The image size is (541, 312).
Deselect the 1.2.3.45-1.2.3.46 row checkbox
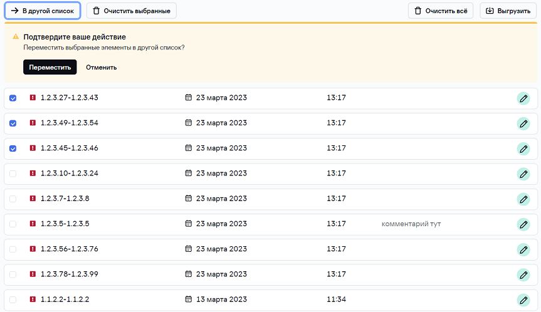tap(13, 148)
